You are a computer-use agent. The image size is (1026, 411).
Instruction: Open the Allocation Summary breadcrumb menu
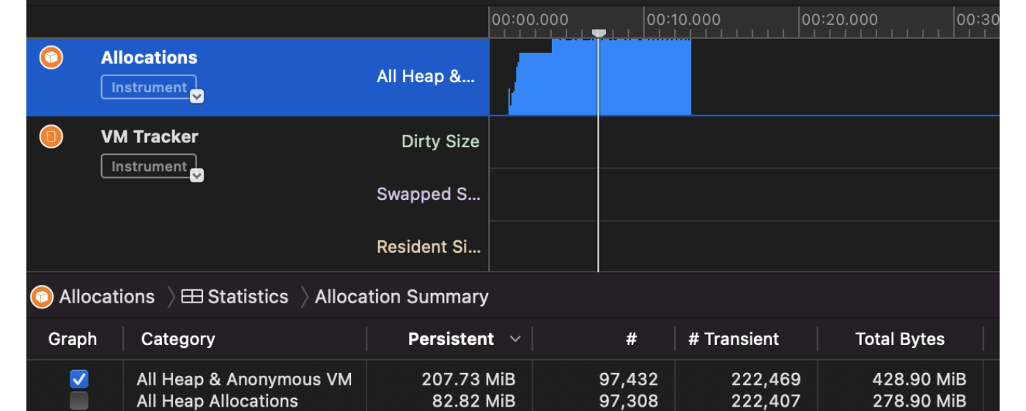[x=401, y=297]
